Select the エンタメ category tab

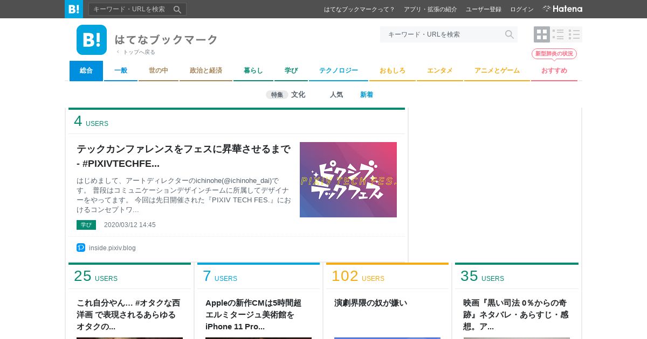tap(440, 70)
